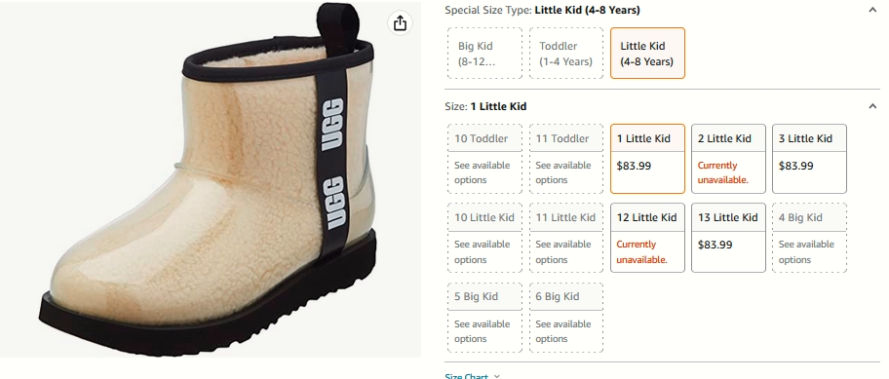
Task: Collapse the Size section chevron
Action: [872, 106]
